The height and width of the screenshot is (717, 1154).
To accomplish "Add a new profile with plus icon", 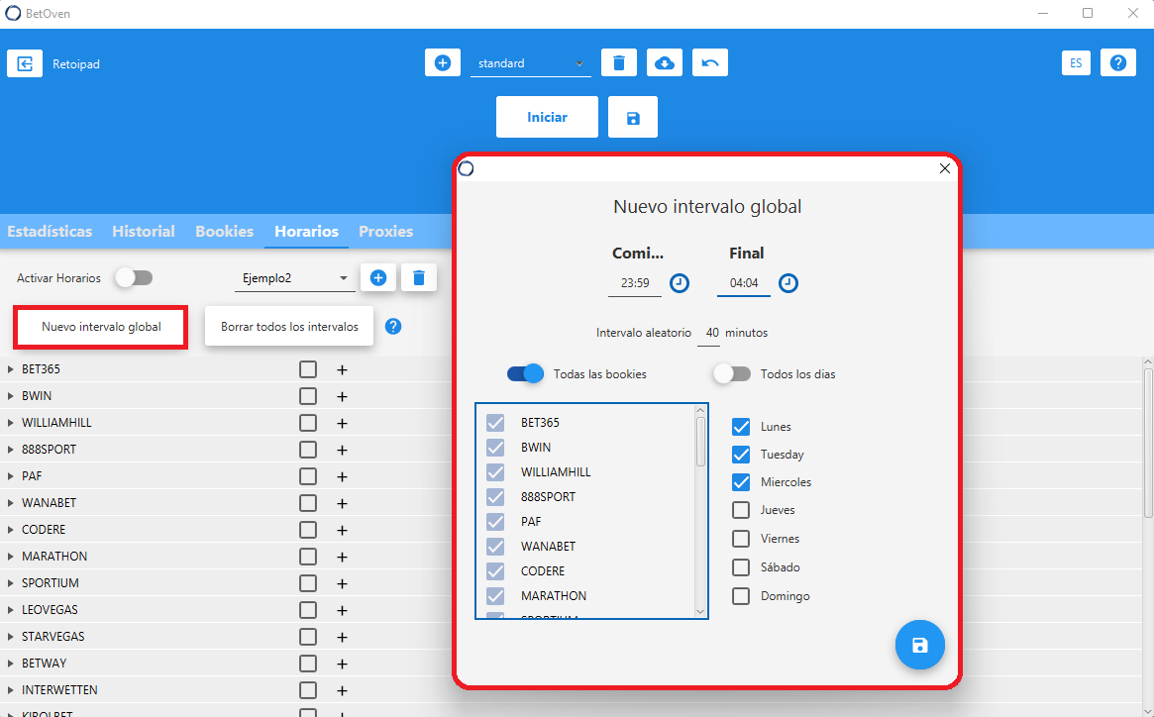I will tap(443, 62).
